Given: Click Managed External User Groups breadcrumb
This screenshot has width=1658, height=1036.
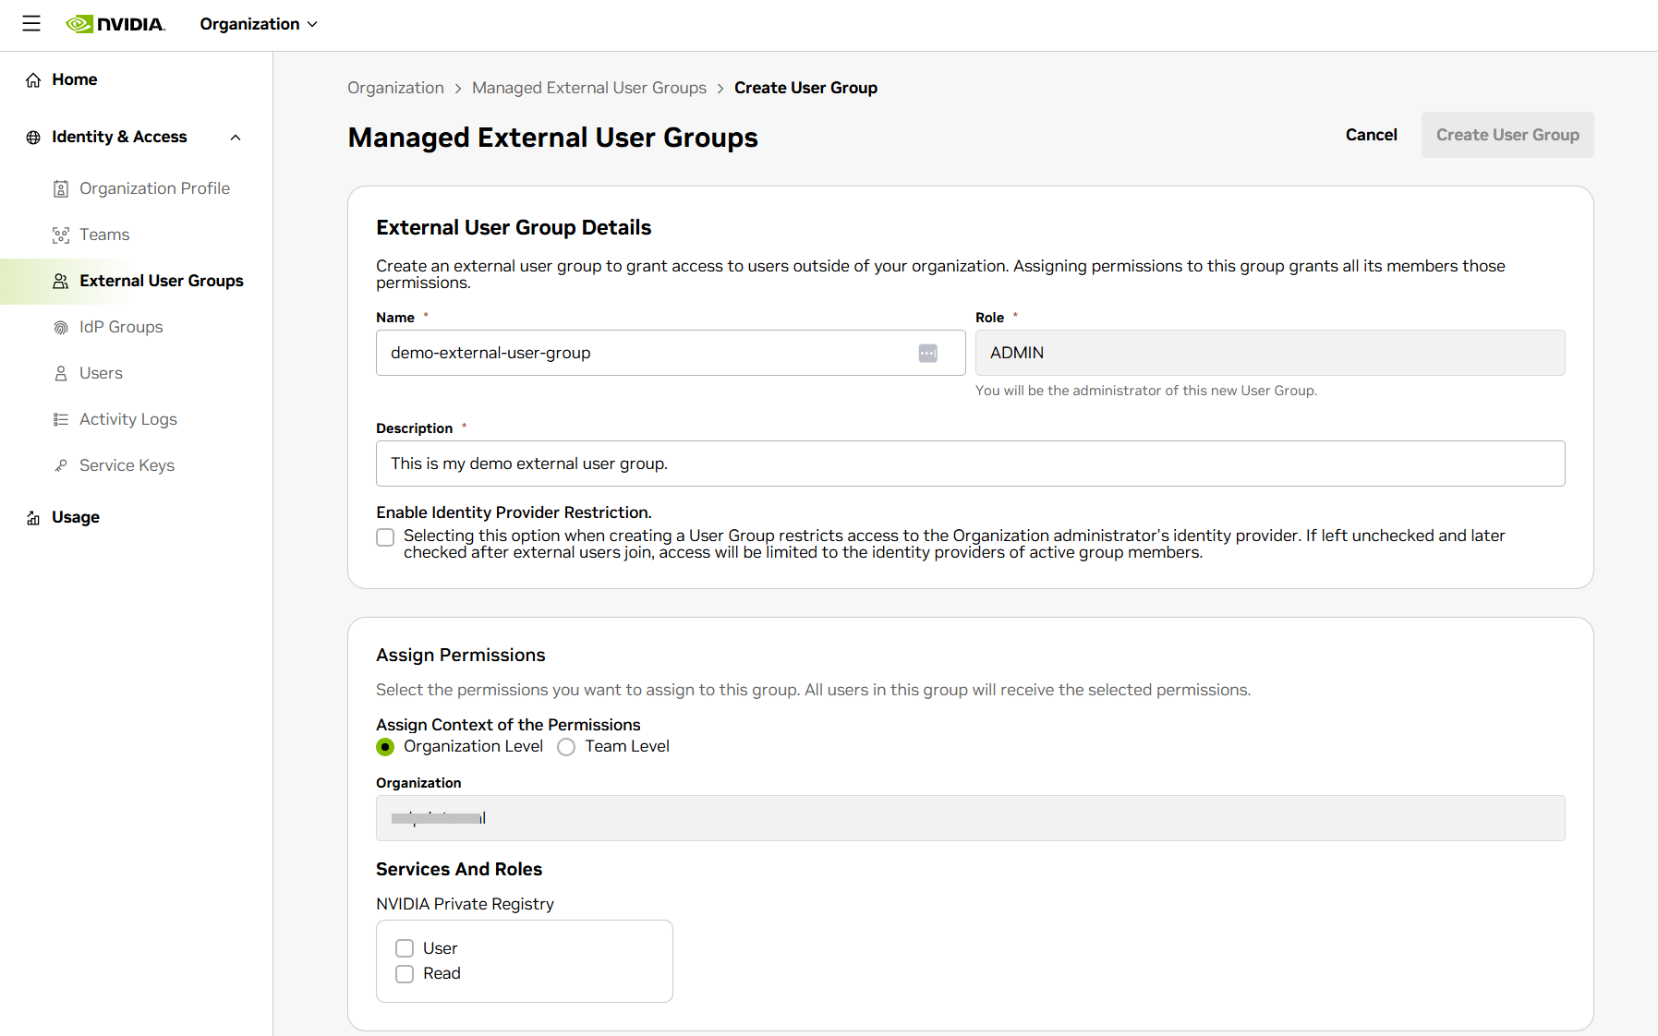Looking at the screenshot, I should point(589,88).
